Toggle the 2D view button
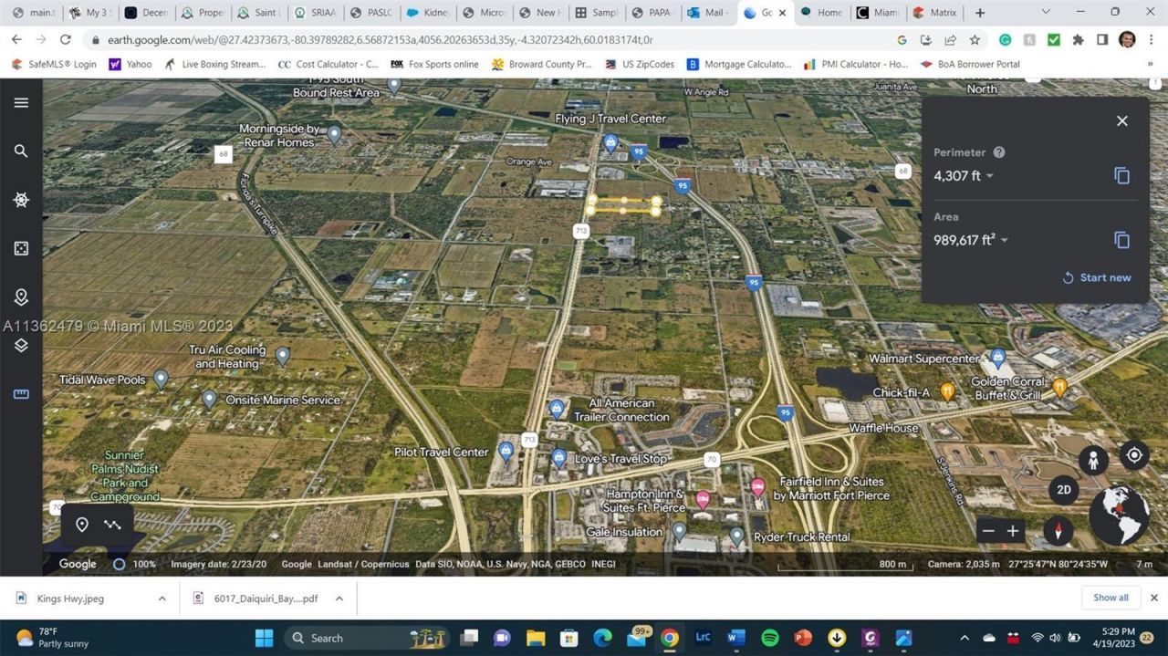Screen dimensions: 1168x656 click(1064, 490)
